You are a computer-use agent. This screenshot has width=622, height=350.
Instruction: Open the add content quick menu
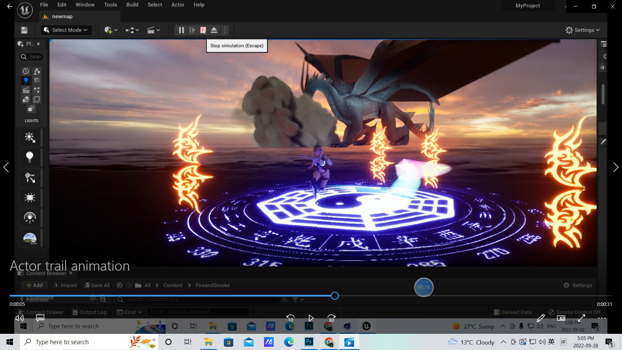tap(111, 30)
